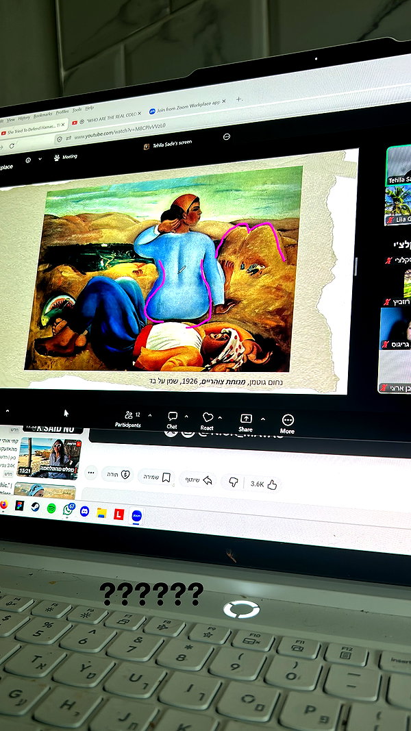411x731 pixels.
Task: Click the Steam taskbar icon
Action: tap(35, 507)
